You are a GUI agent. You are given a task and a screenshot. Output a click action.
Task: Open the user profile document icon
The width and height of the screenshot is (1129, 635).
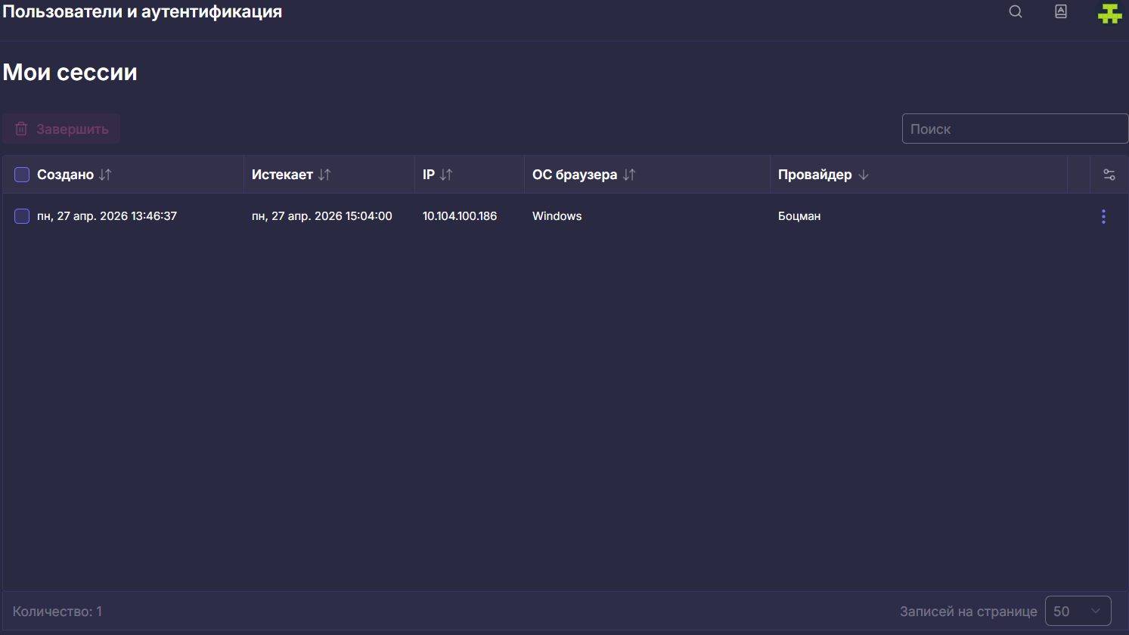1061,11
